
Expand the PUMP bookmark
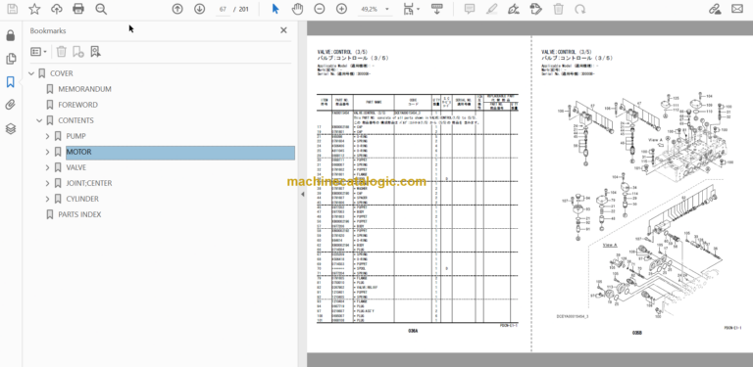47,136
